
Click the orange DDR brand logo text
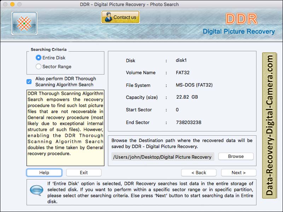point(241,19)
